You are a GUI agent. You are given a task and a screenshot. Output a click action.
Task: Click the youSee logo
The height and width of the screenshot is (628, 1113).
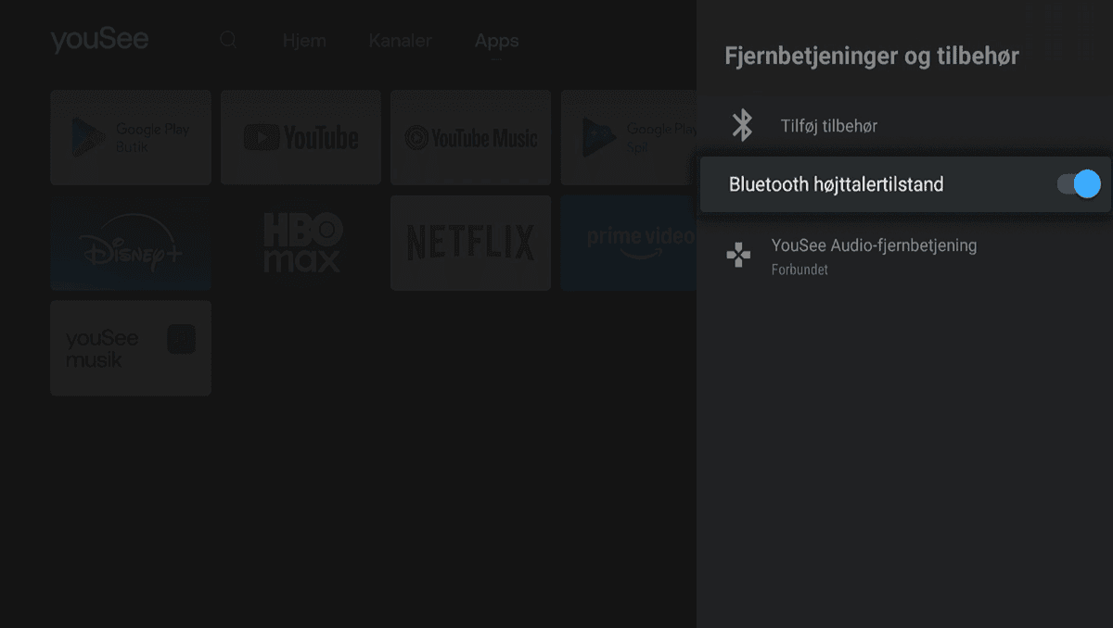(x=99, y=40)
